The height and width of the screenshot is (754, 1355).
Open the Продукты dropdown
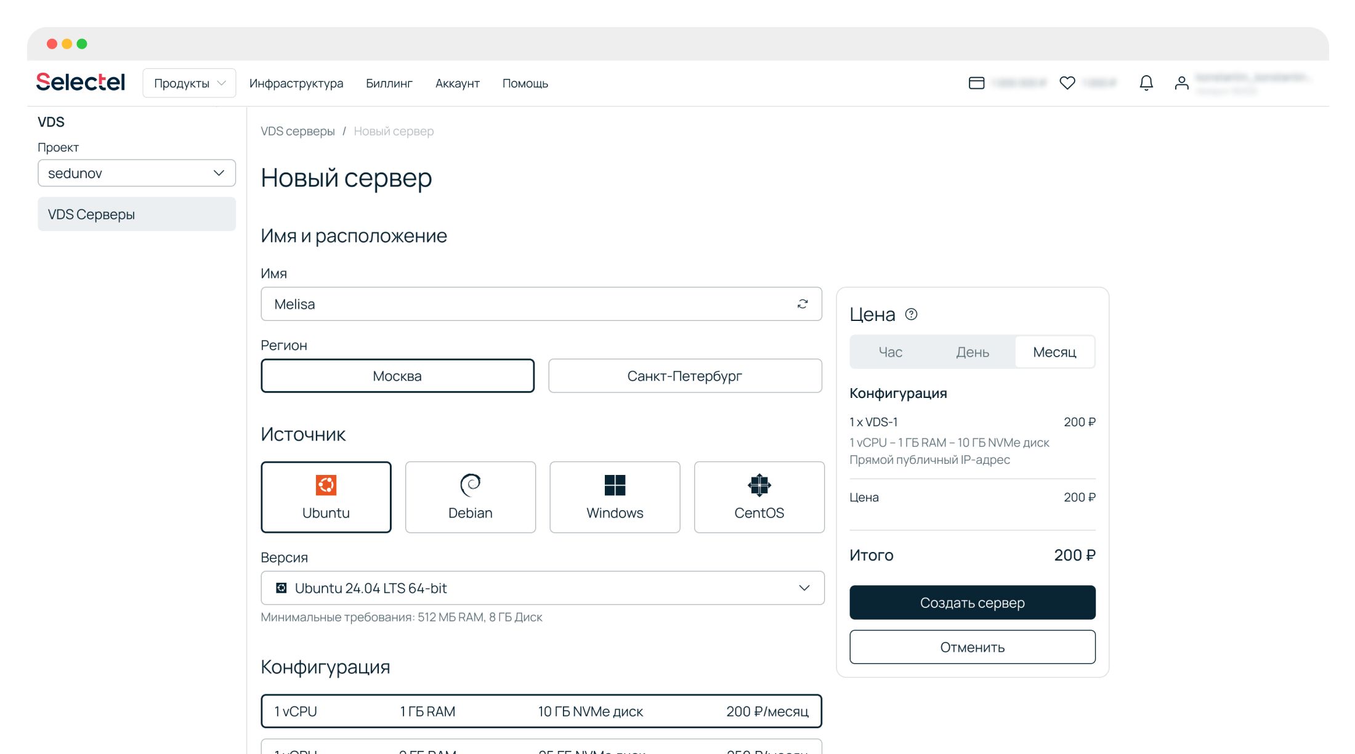(x=189, y=83)
